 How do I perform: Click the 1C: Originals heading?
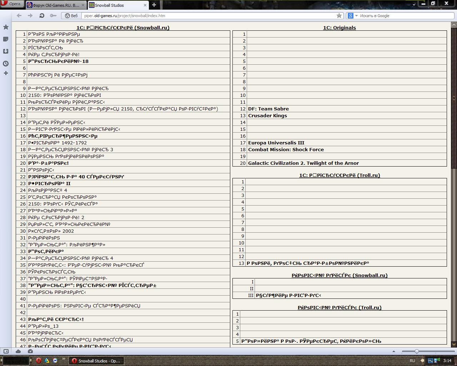340,28
